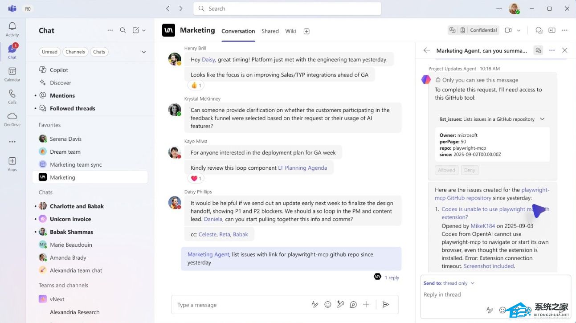The height and width of the screenshot is (323, 576).
Task: Click the Allowed button for GitHub tool access
Action: point(446,170)
